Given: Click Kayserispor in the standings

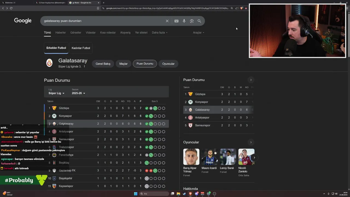Looking at the screenshot, I should (x=66, y=186).
